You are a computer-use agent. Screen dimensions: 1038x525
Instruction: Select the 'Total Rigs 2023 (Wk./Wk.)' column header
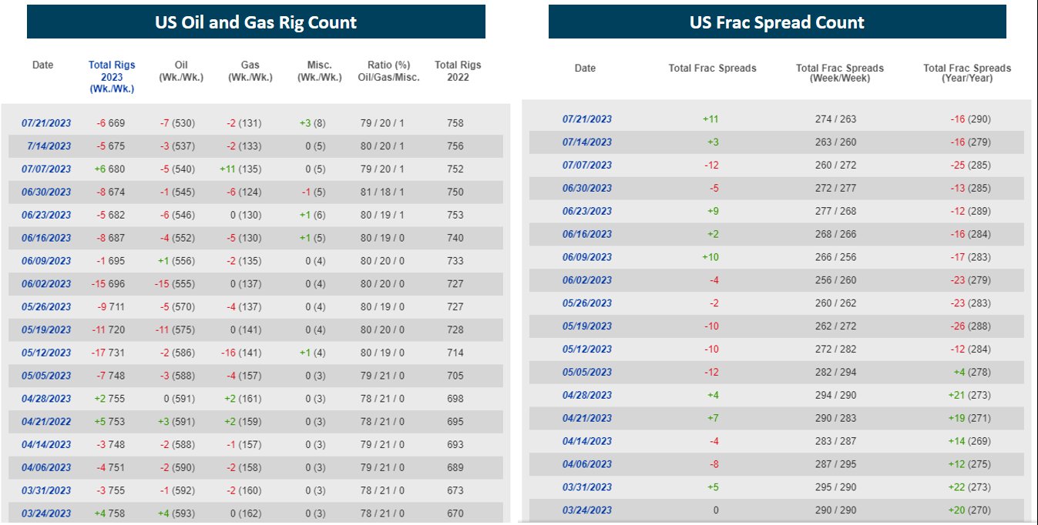click(x=112, y=77)
